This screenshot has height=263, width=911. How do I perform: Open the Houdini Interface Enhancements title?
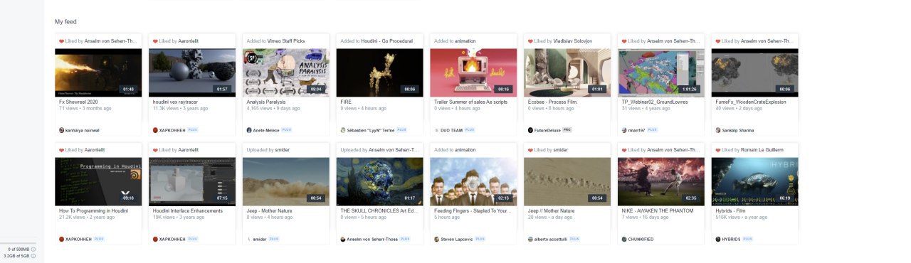coord(188,210)
